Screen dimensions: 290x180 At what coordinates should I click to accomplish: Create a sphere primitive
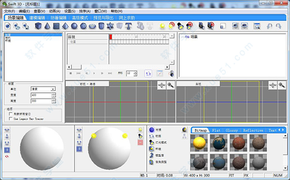coord(74,26)
